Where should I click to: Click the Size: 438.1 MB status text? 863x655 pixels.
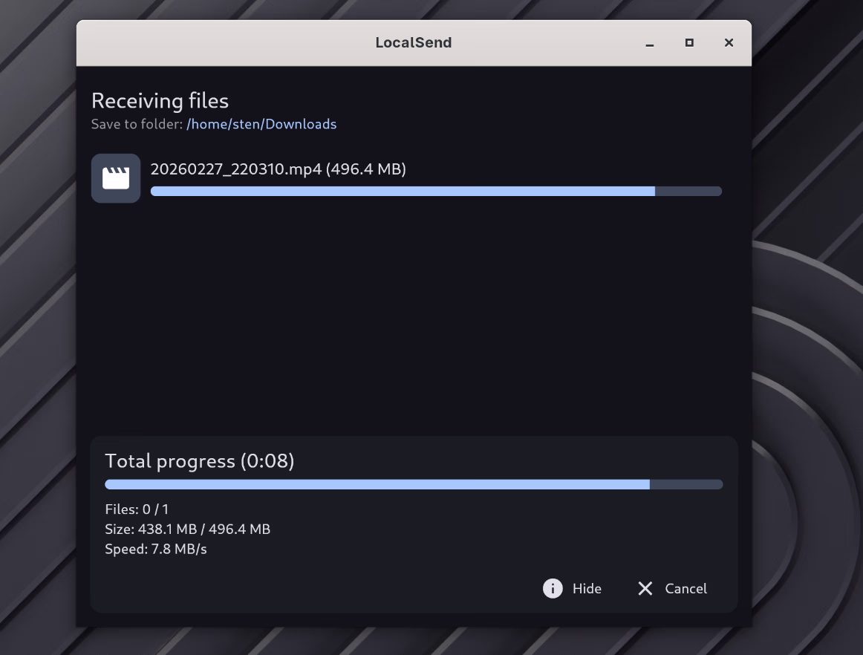pos(188,529)
